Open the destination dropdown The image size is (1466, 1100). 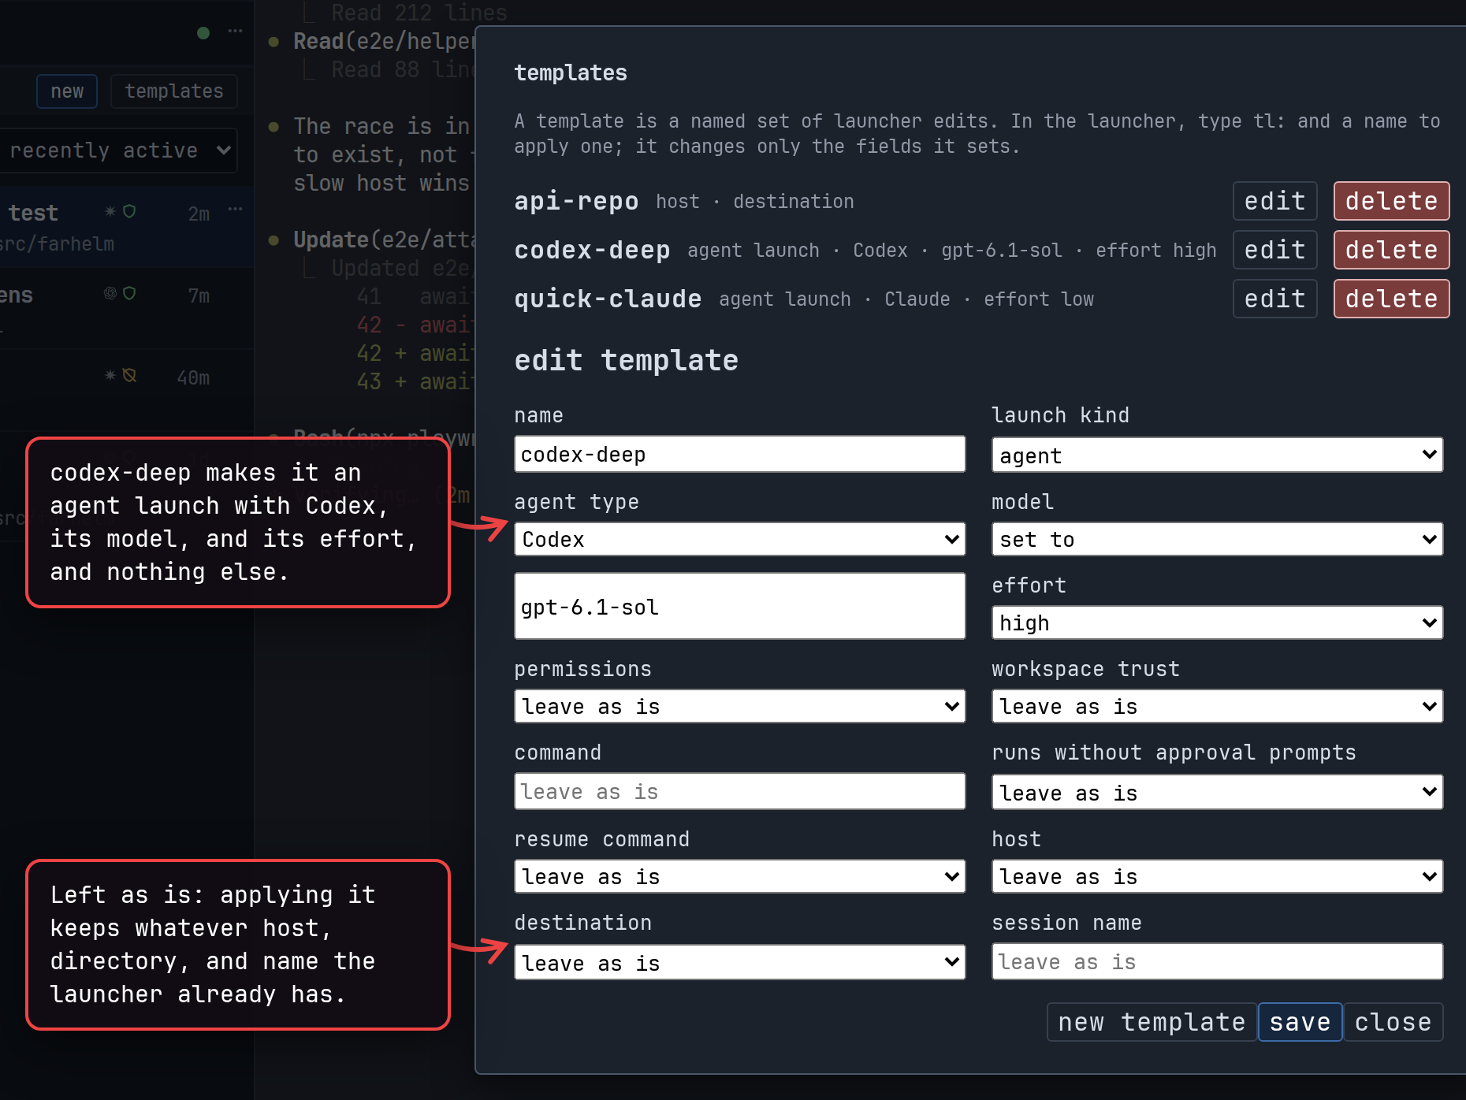click(x=739, y=963)
